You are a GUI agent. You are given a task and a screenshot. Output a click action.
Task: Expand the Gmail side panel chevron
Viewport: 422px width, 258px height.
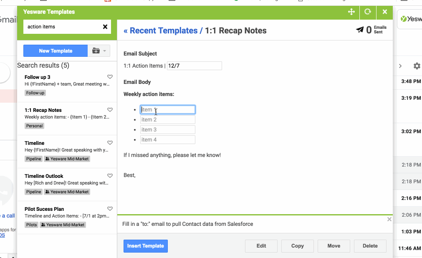pos(400,66)
